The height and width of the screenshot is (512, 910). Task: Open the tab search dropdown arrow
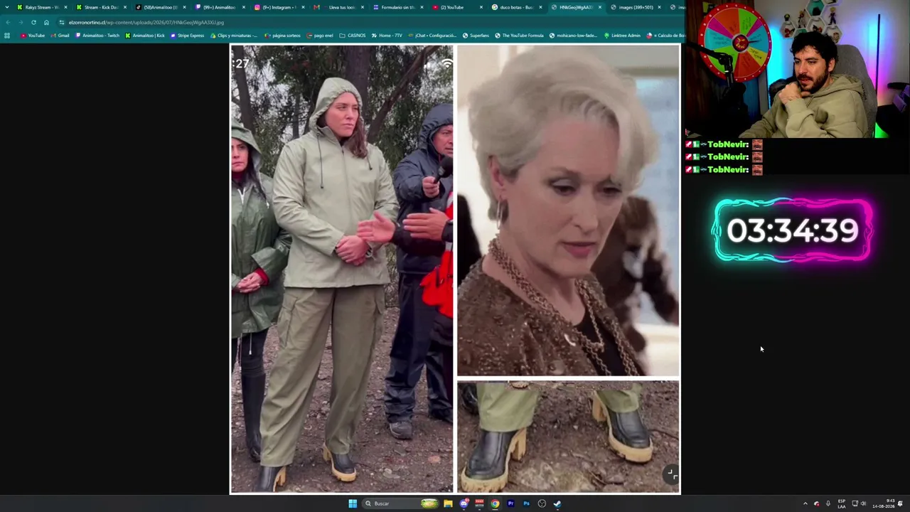[x=6, y=7]
